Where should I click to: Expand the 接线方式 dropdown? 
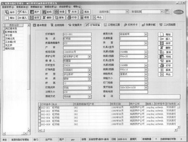click(89, 97)
